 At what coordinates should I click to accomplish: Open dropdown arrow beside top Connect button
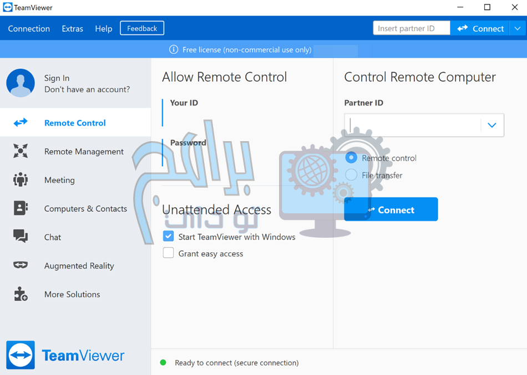(517, 28)
